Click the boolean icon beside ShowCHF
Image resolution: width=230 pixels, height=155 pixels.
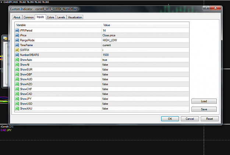coord(17,89)
